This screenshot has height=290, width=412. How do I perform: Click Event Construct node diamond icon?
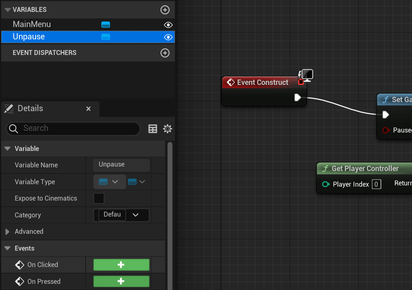(231, 82)
